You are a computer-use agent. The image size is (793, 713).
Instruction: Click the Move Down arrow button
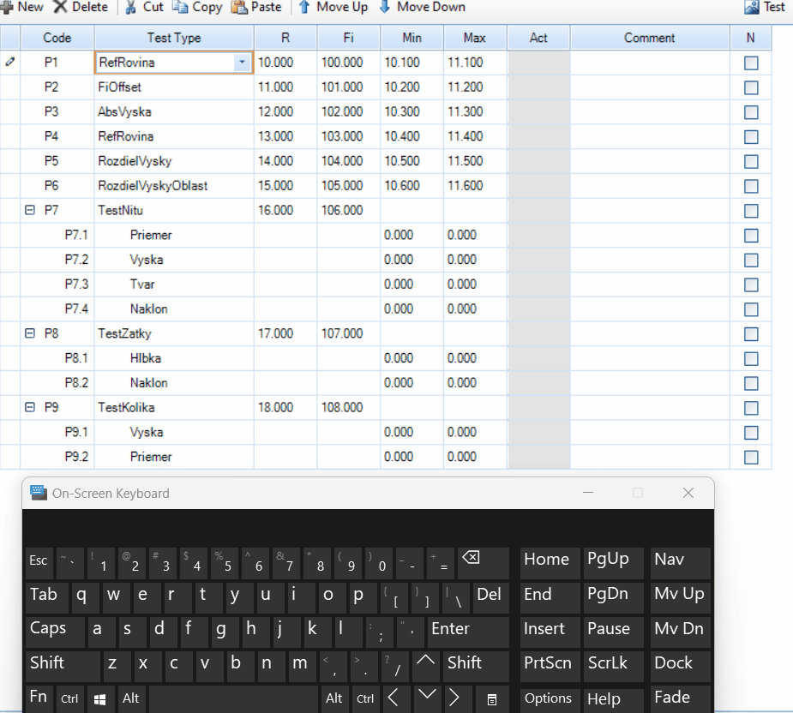[x=421, y=7]
